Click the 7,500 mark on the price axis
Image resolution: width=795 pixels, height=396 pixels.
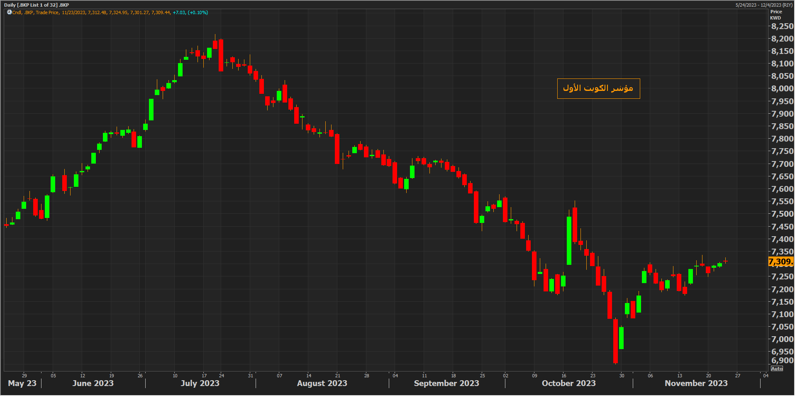tap(782, 214)
